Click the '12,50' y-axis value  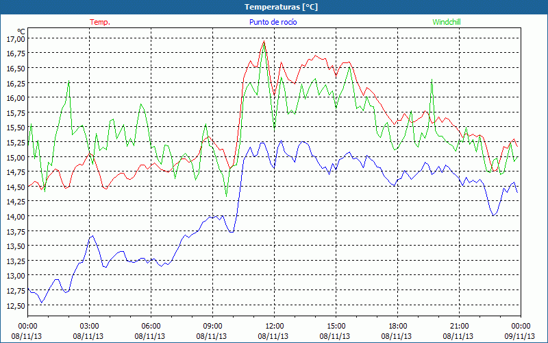16,306
